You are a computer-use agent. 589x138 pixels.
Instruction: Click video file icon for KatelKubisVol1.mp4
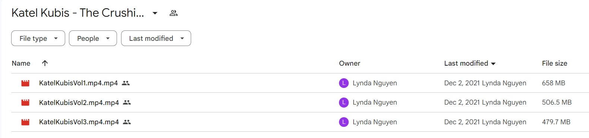[25, 83]
